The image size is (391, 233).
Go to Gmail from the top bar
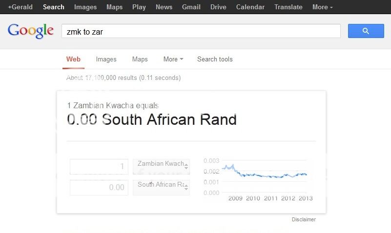tap(191, 7)
